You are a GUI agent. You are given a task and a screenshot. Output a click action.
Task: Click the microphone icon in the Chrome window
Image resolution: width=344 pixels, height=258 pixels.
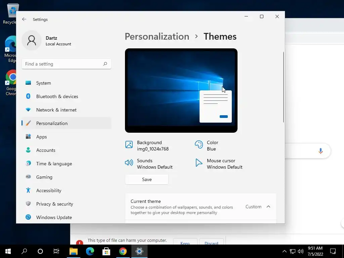coord(320,151)
